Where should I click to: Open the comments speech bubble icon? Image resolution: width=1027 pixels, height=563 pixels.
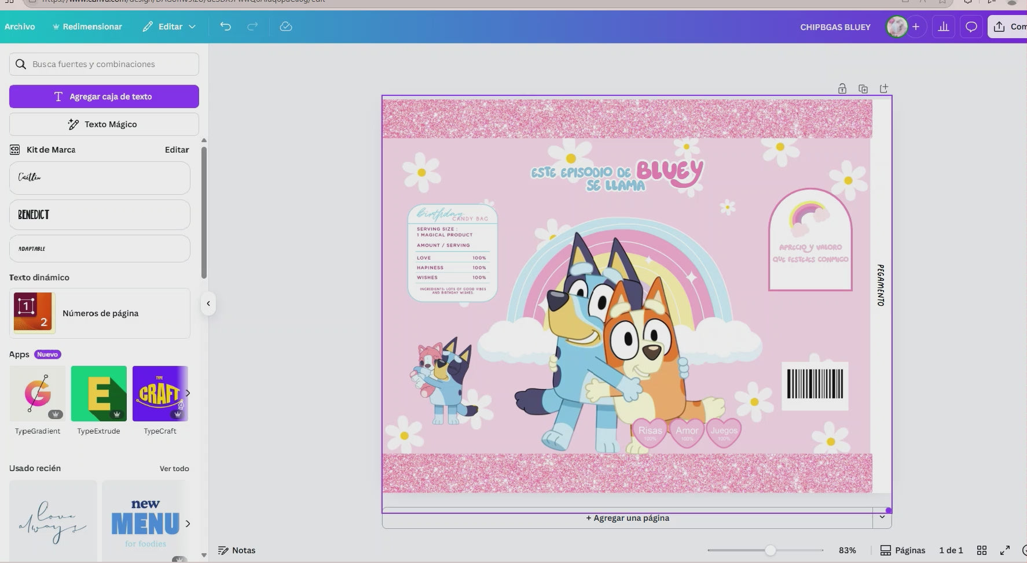[x=971, y=27]
